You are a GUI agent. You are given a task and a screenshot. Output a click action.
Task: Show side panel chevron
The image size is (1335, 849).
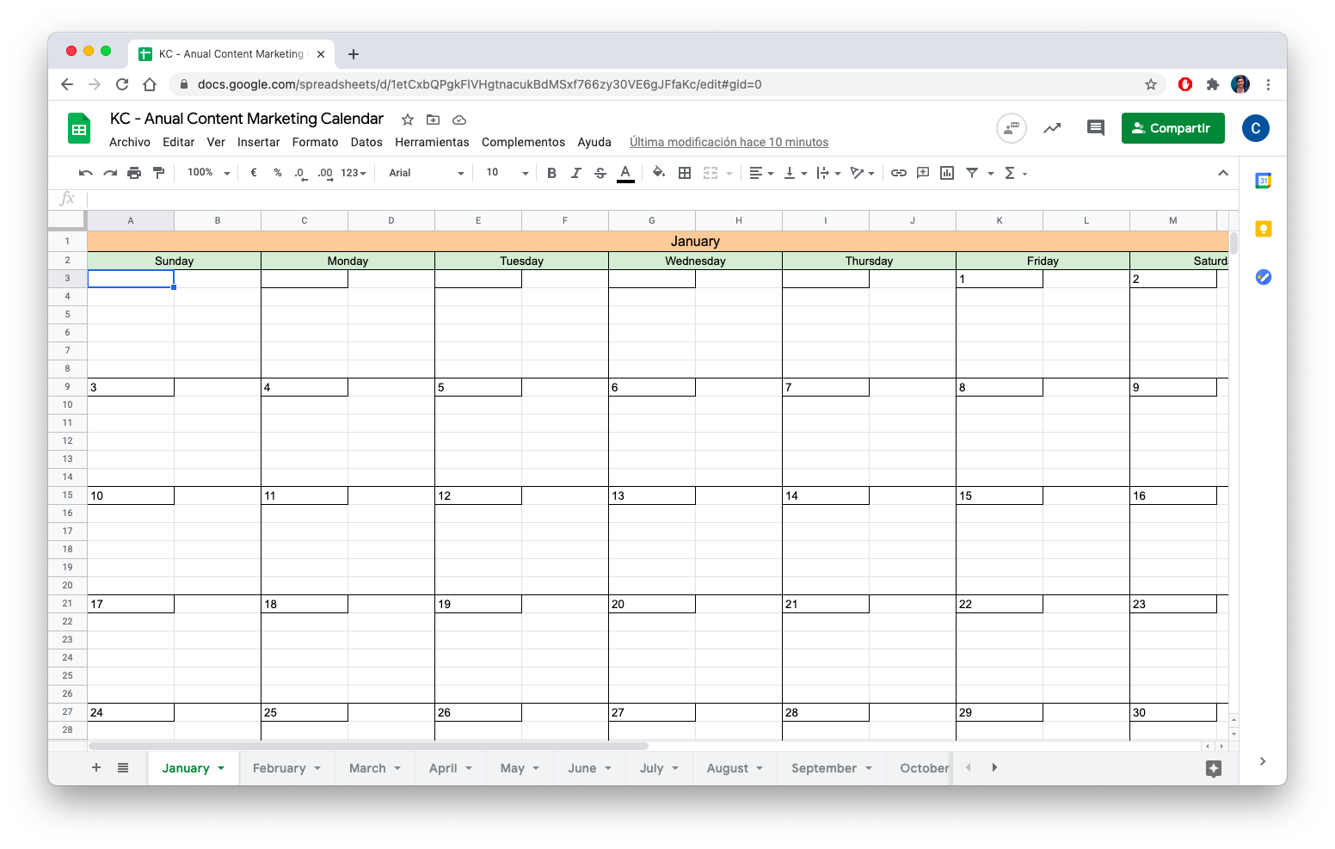[1262, 761]
